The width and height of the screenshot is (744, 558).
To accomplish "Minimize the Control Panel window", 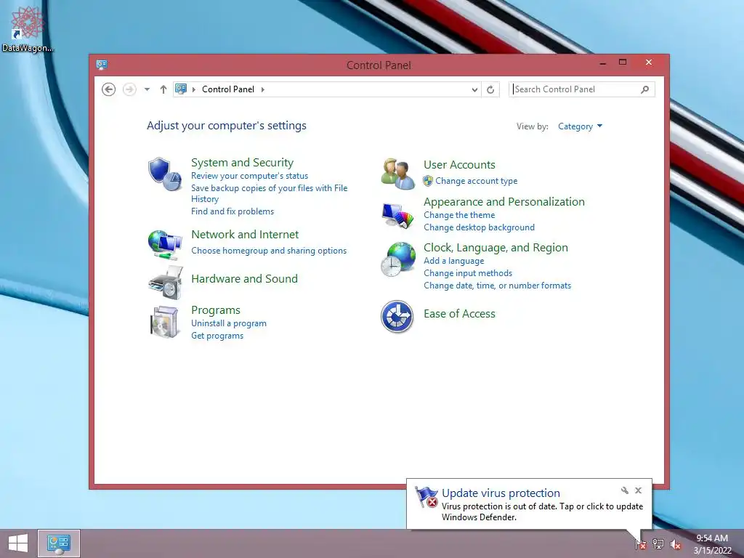I will point(602,63).
